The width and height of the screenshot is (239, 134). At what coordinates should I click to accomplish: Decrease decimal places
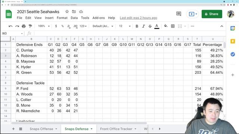click(x=69, y=26)
